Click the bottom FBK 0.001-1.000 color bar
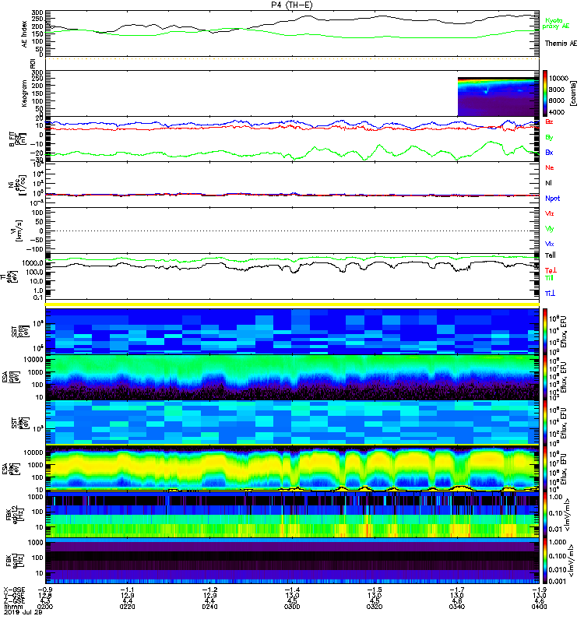The image size is (584, 623). (545, 560)
